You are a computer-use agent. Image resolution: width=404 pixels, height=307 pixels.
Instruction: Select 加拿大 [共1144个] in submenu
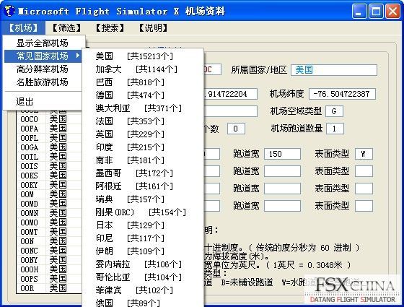pos(143,69)
